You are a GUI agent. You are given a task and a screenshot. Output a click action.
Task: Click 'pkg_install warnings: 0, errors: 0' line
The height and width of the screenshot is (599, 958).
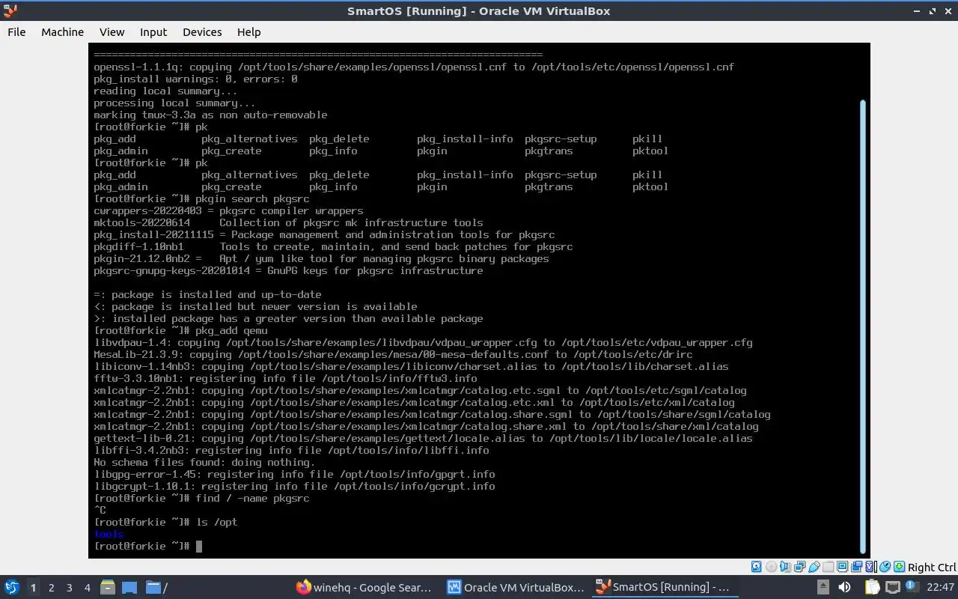click(195, 79)
